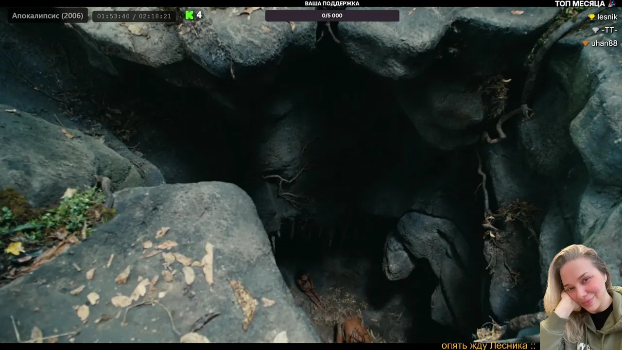Click the party emoji icon after "ТОП МЕСЯЦА"
Image resolution: width=622 pixels, height=350 pixels.
point(612,4)
